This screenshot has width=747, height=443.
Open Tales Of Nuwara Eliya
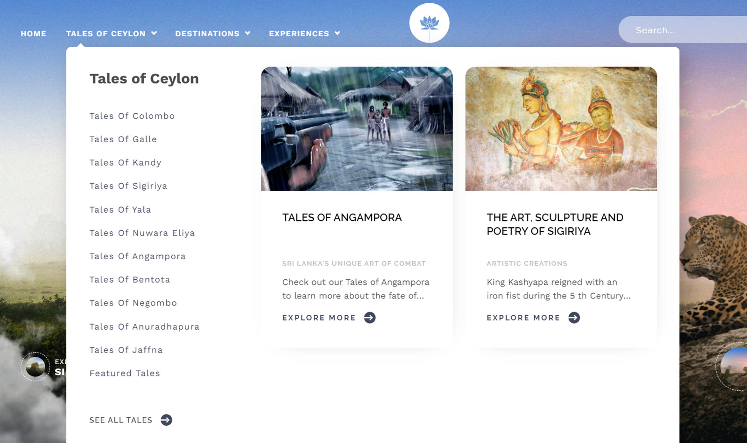tap(142, 233)
